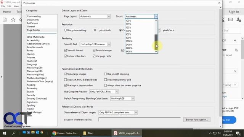Select JavaScript category
The height and width of the screenshot is (137, 244).
coord(32,61)
